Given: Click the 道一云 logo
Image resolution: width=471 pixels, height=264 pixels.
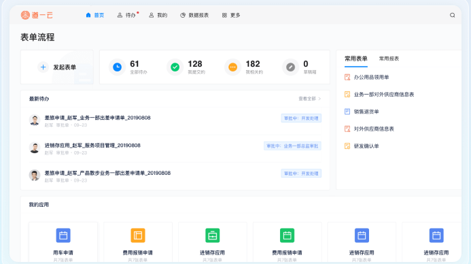Looking at the screenshot, I should click(37, 15).
